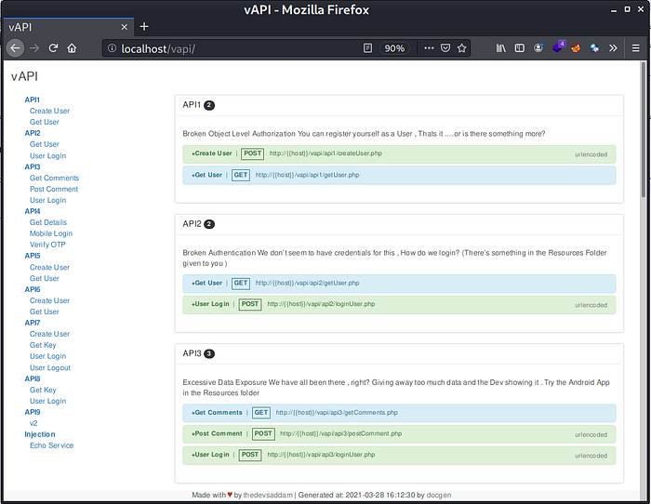Viewport: 651px width, 504px height.
Task: Open API9 in the sidebar
Action: [x=33, y=412]
